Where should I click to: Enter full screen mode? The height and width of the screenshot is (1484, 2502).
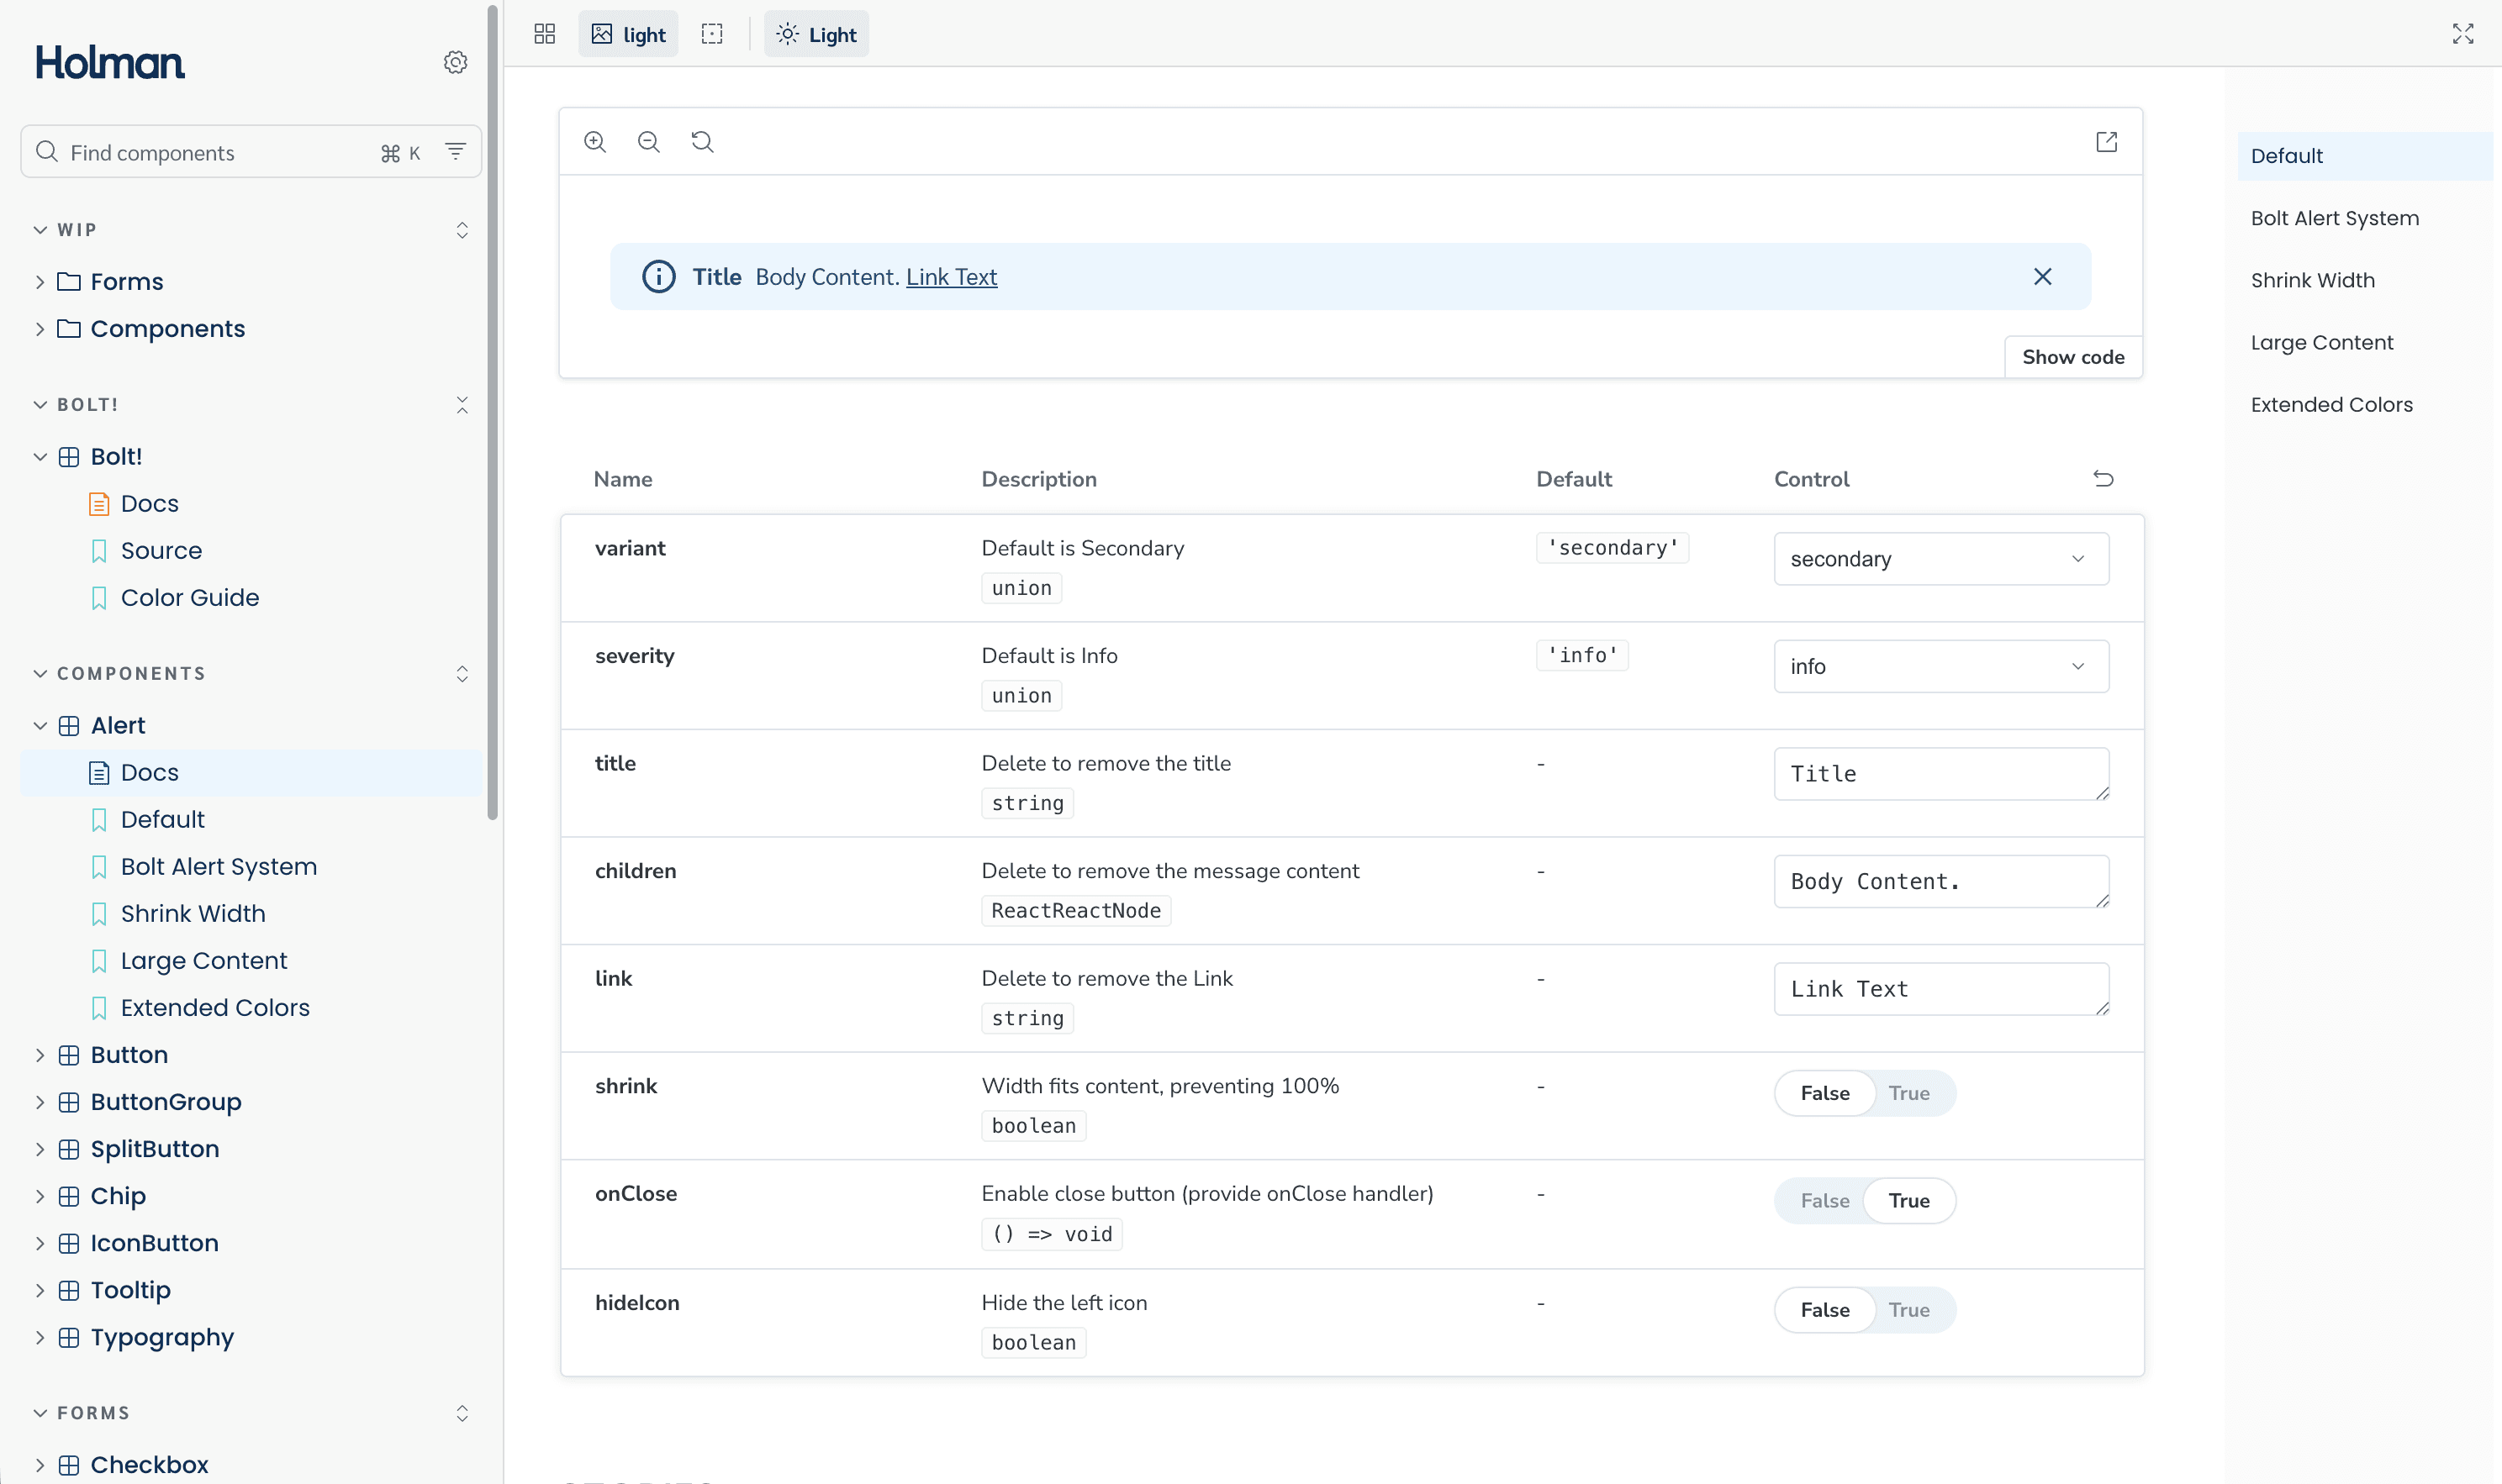coord(2462,35)
